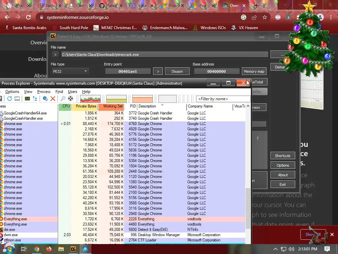
Task: Open the MEMZ Christmas bookmark
Action: coord(115,28)
